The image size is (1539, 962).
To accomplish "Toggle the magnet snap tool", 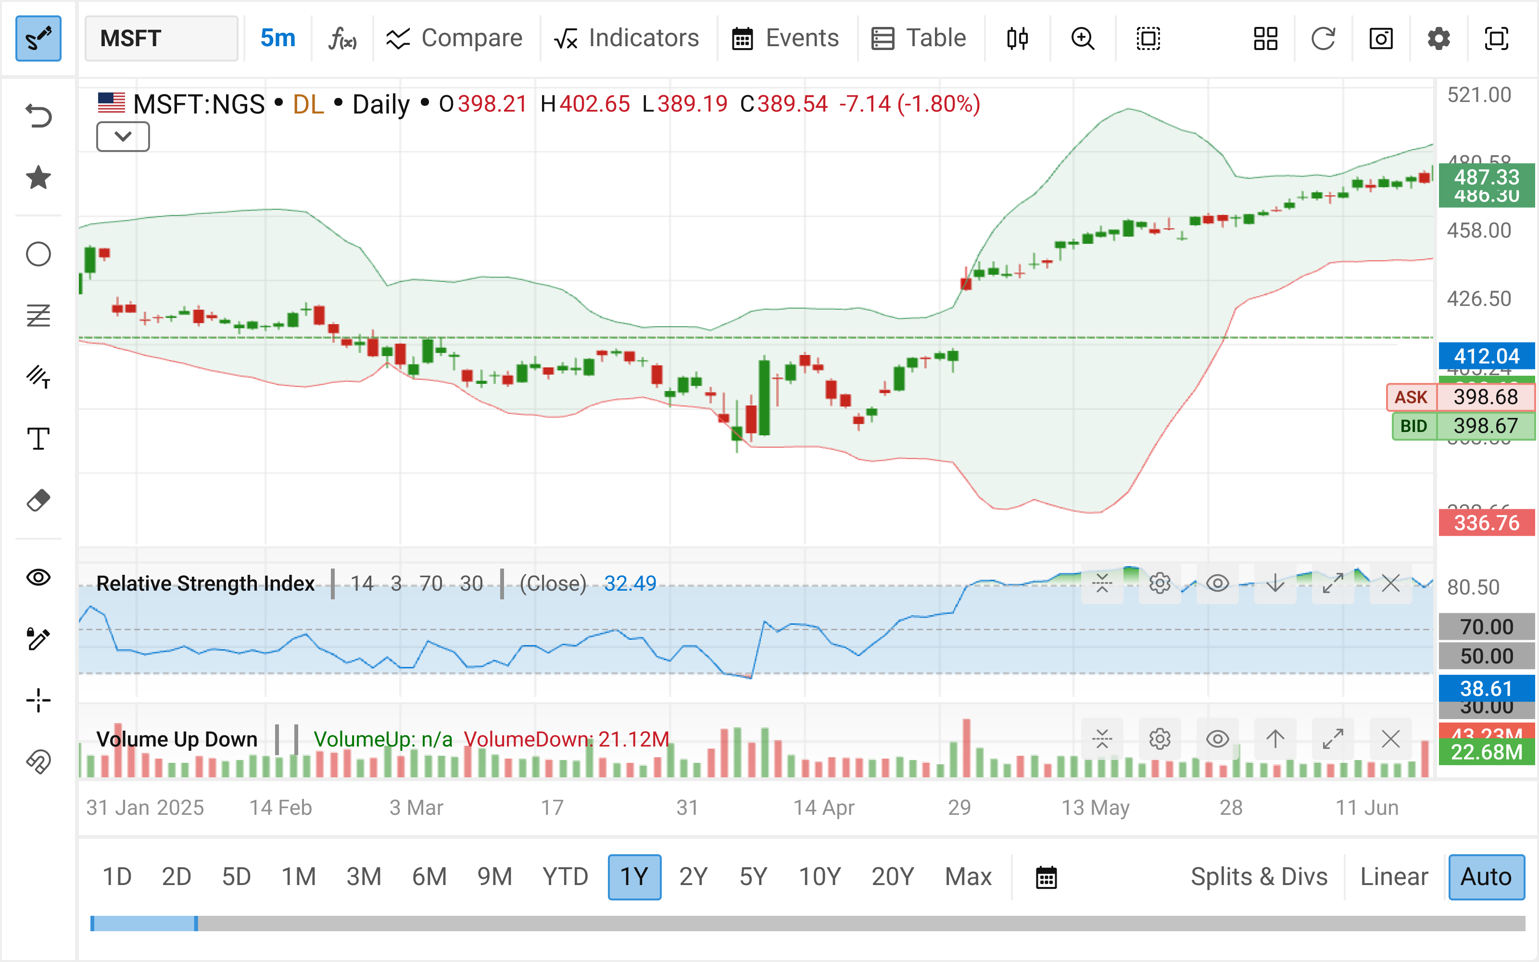I will click(x=38, y=761).
